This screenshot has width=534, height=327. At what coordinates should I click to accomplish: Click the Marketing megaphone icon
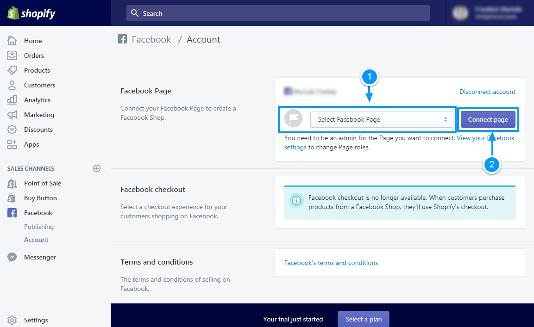coord(12,115)
